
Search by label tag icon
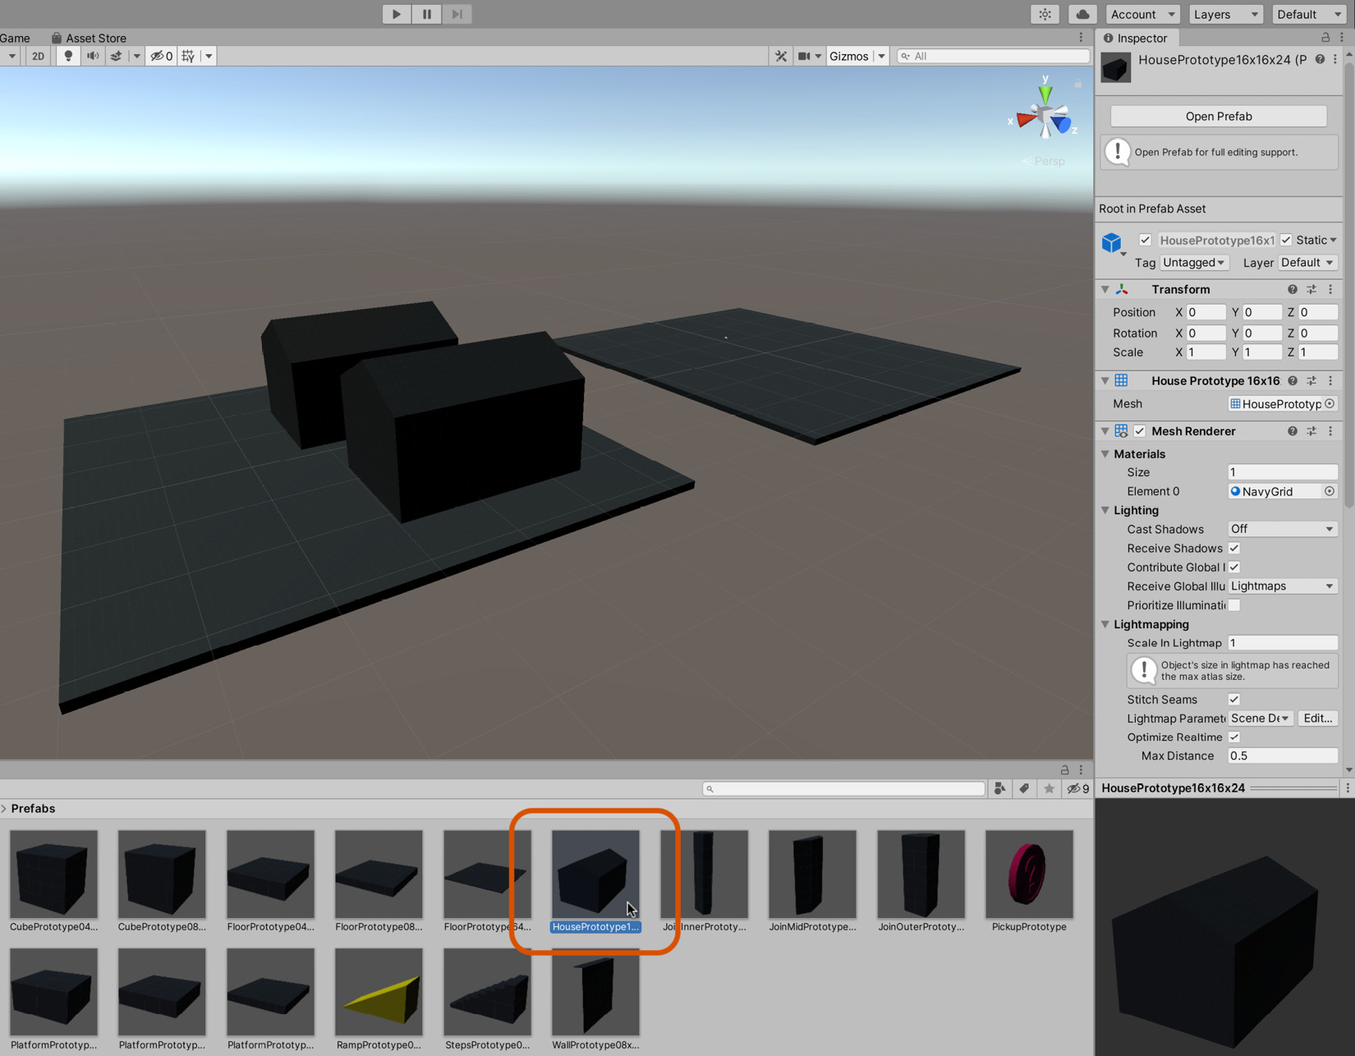pyautogui.click(x=1024, y=788)
